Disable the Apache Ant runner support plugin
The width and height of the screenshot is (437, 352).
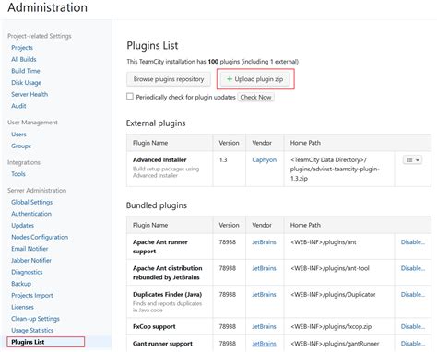[x=413, y=242]
